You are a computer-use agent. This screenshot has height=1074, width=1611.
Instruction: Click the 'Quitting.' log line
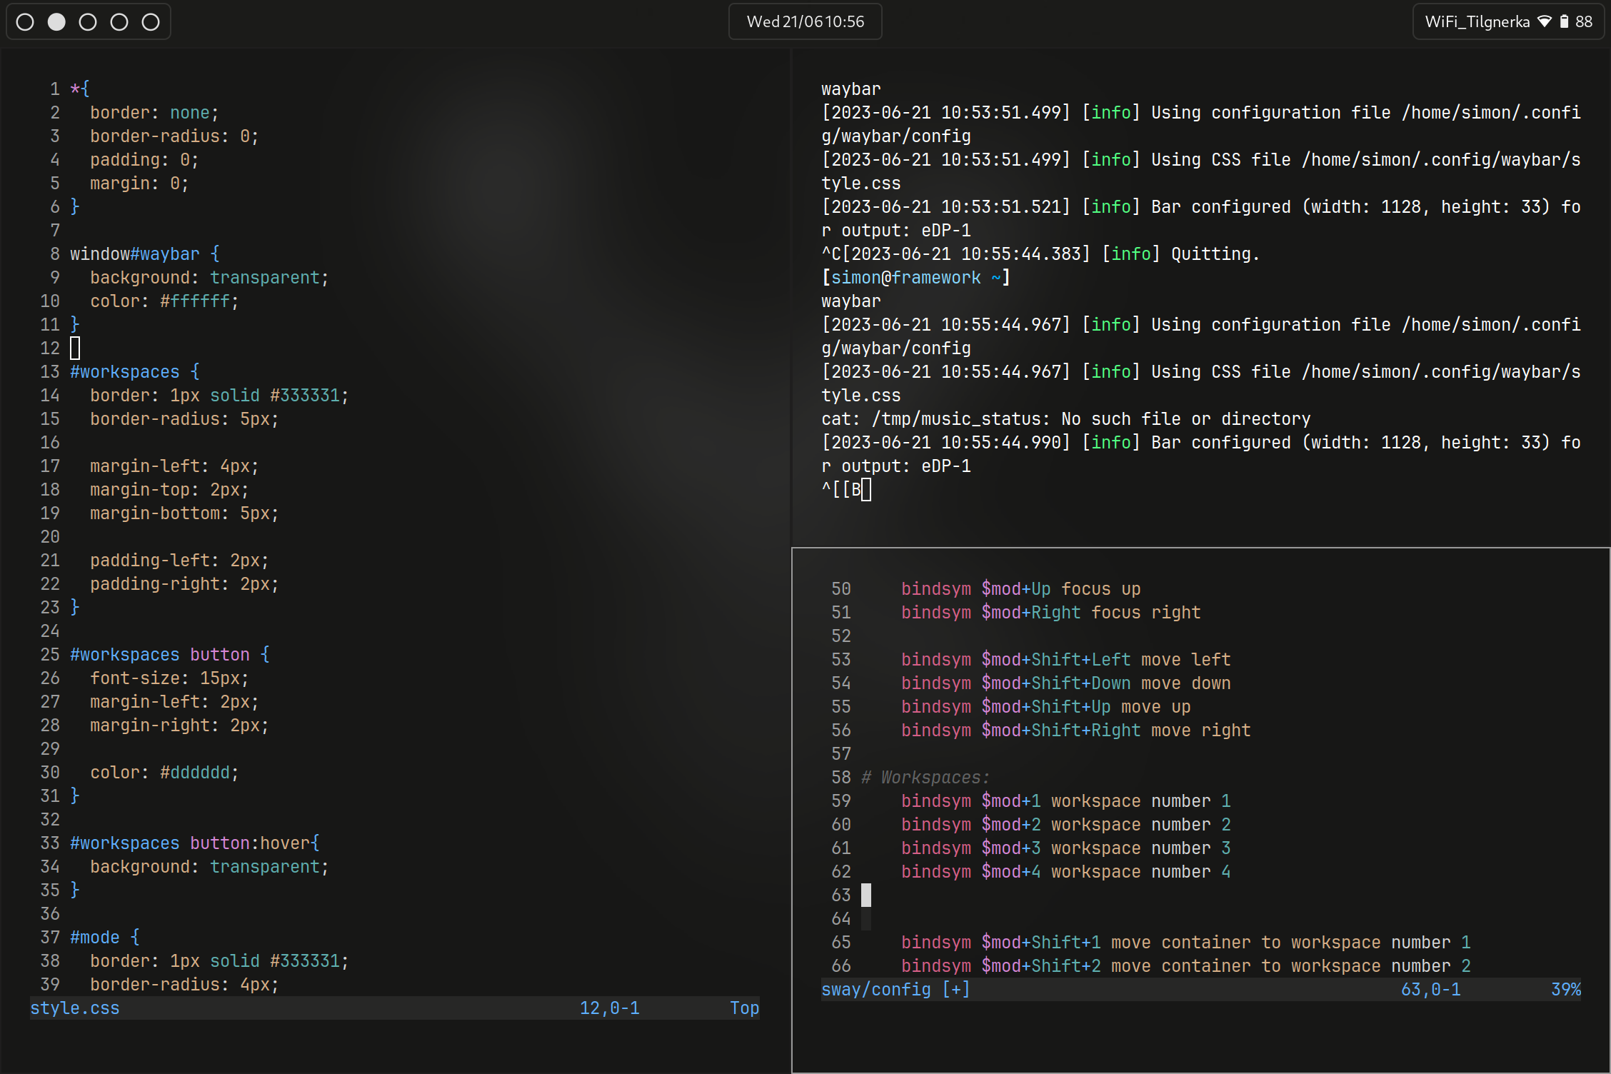coord(1040,254)
